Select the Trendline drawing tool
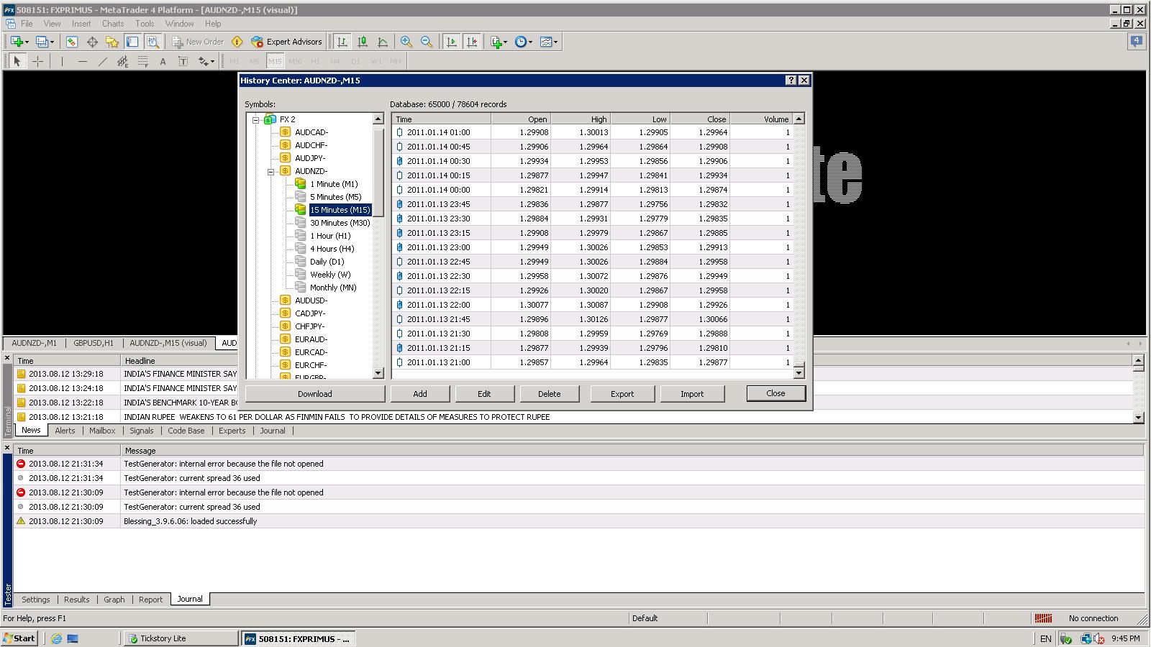The image size is (1151, 647). [102, 61]
